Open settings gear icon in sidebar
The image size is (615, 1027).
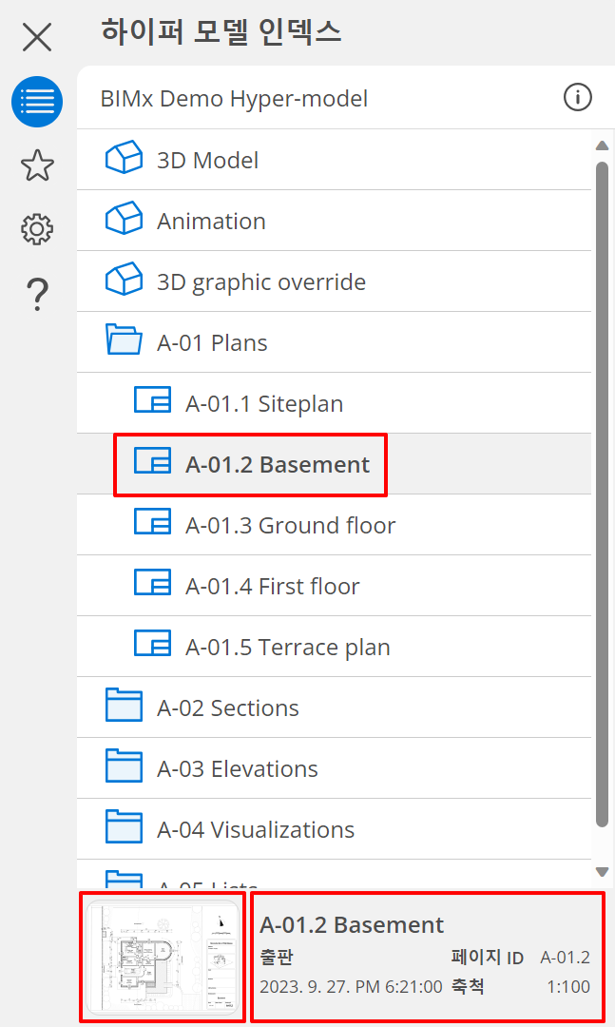37,229
